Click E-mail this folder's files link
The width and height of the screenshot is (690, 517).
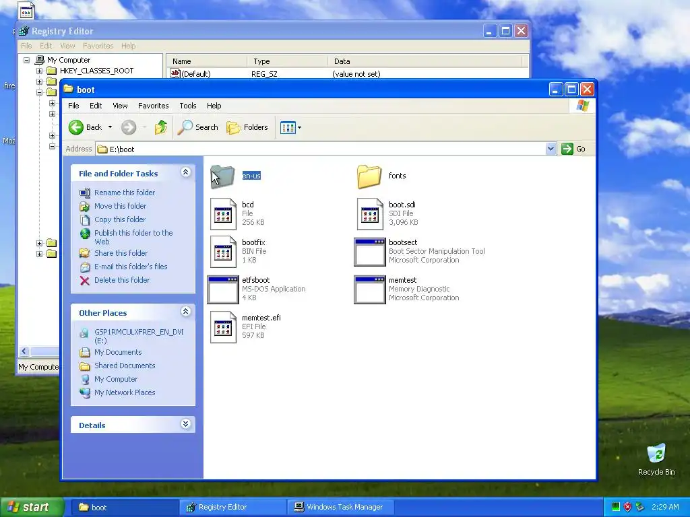coord(131,267)
